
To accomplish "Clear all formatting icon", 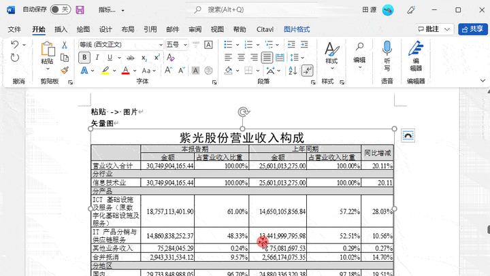I will click(171, 58).
